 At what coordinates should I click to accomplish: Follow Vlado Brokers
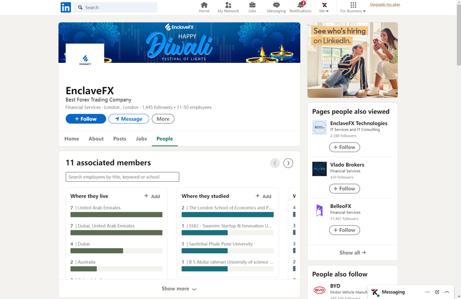(x=344, y=189)
